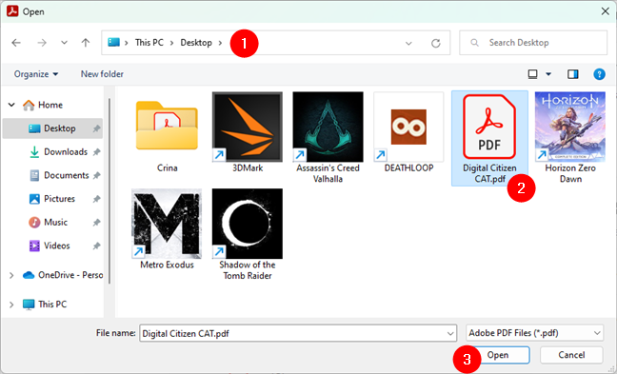The height and width of the screenshot is (374, 617).
Task: Click the pin icon next to Documents
Action: (x=96, y=175)
